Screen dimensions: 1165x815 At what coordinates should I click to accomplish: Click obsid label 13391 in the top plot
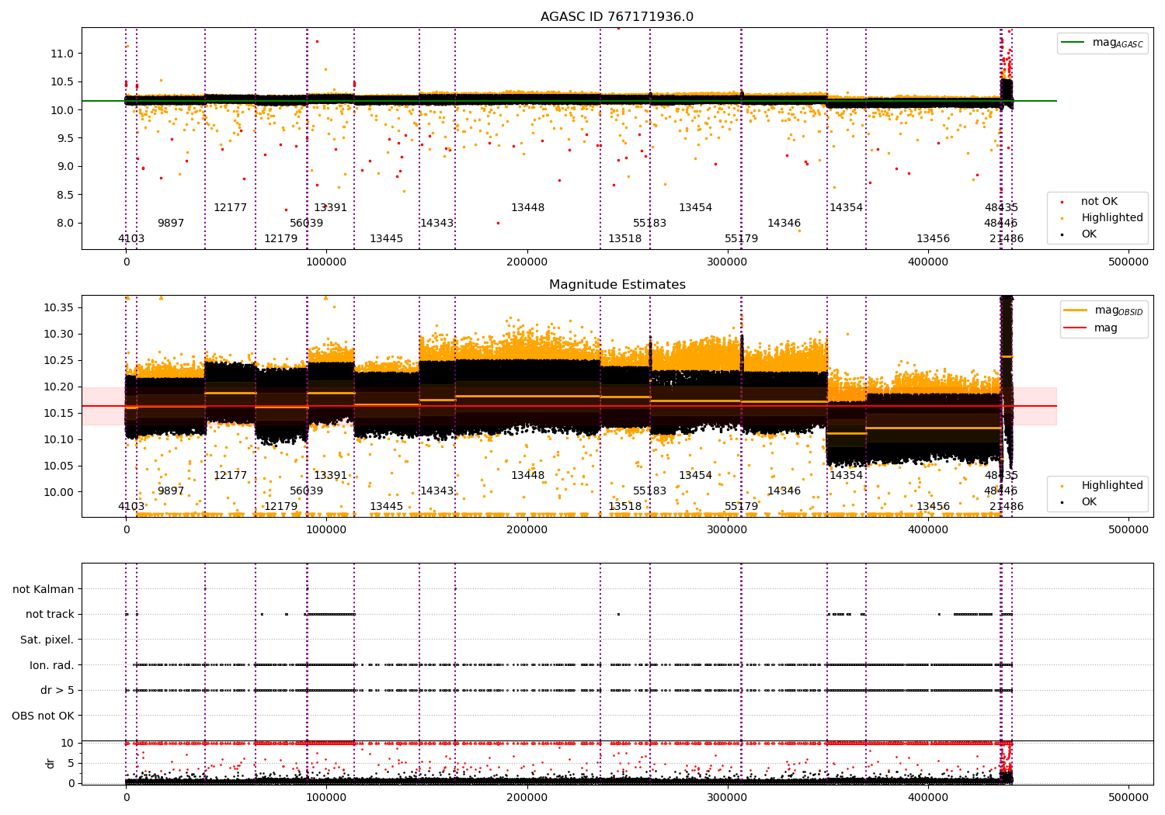point(331,208)
